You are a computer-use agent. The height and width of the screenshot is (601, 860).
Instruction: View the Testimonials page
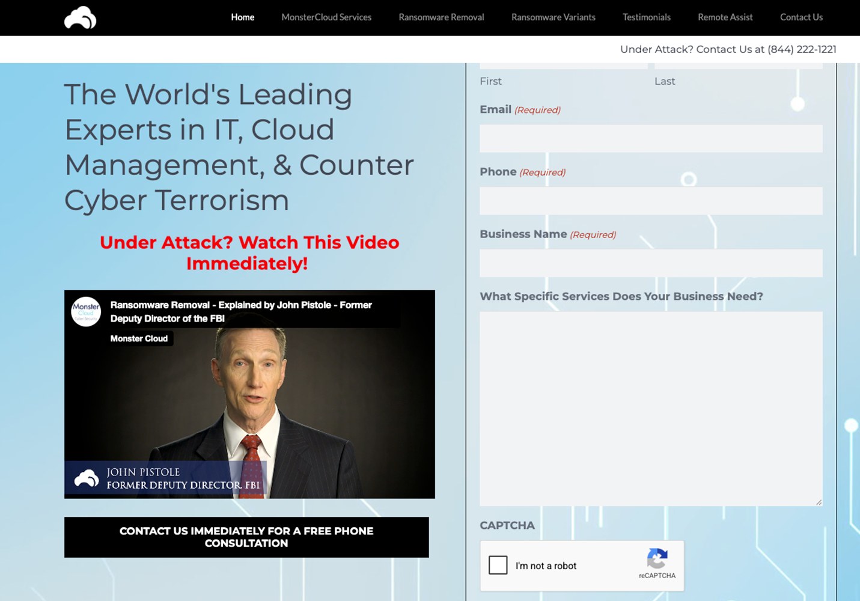click(647, 17)
